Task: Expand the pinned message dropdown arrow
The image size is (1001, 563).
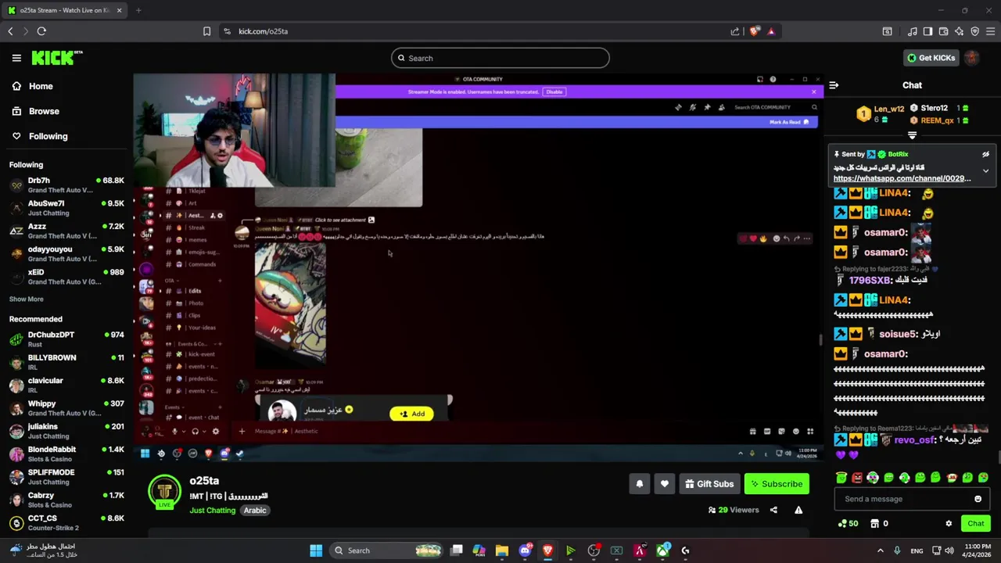Action: (x=985, y=170)
